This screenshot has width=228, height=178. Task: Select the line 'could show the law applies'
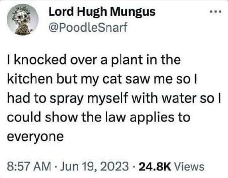tap(99, 117)
